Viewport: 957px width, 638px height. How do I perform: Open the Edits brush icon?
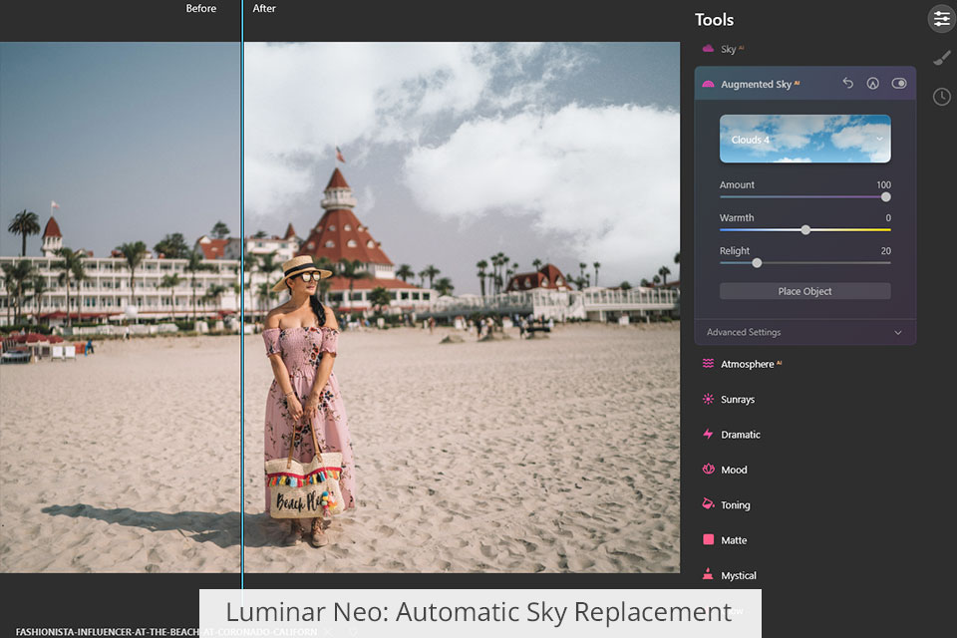tap(942, 58)
